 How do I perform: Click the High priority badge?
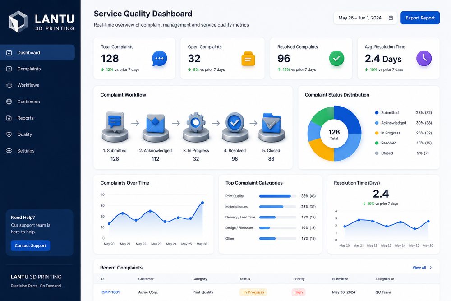point(299,292)
